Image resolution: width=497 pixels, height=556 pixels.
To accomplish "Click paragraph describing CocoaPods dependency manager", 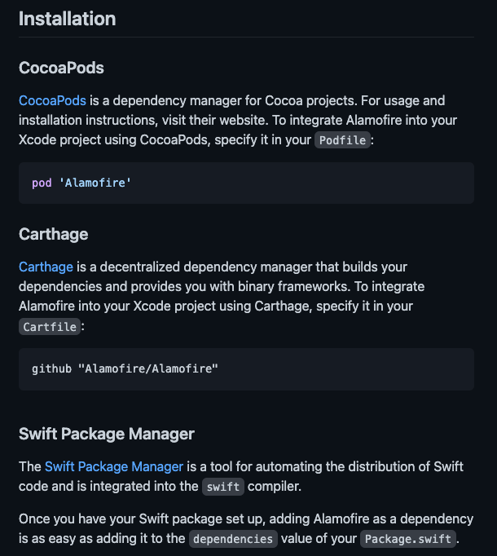I will pyautogui.click(x=238, y=121).
